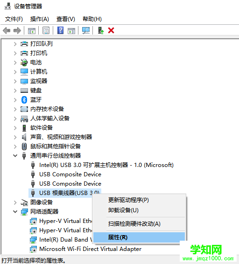
Task: Click the Device Manager title bar icon
Action: pyautogui.click(x=7, y=7)
